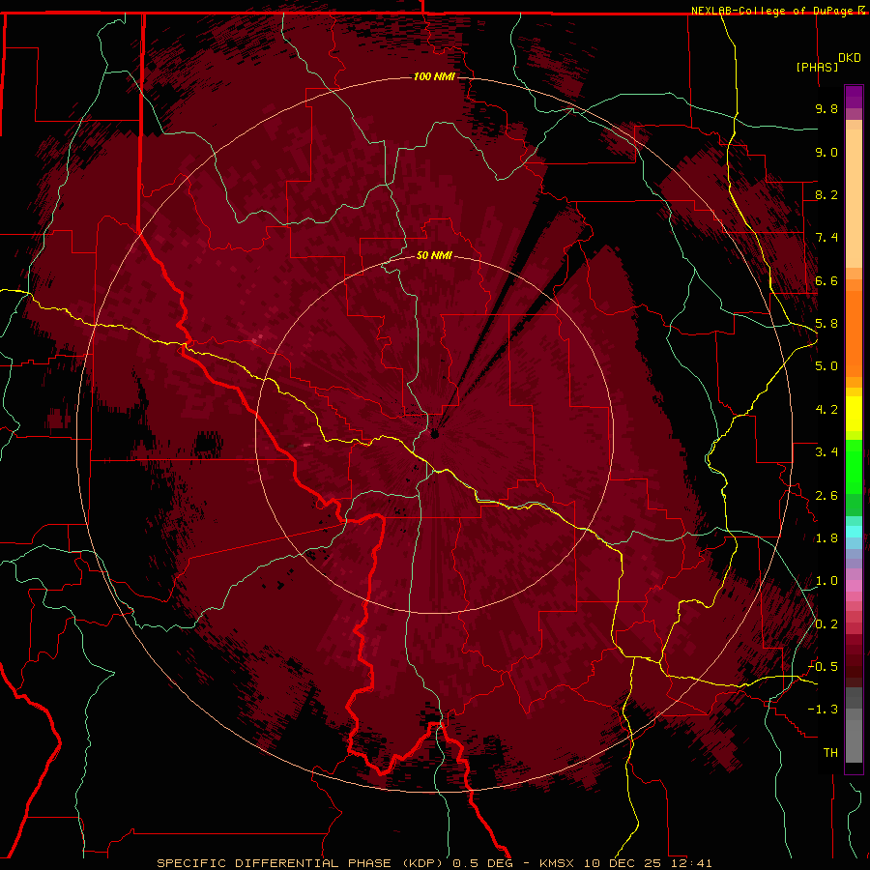This screenshot has height=870, width=870.
Task: Click the 1.0 value on color scale
Action: click(826, 581)
